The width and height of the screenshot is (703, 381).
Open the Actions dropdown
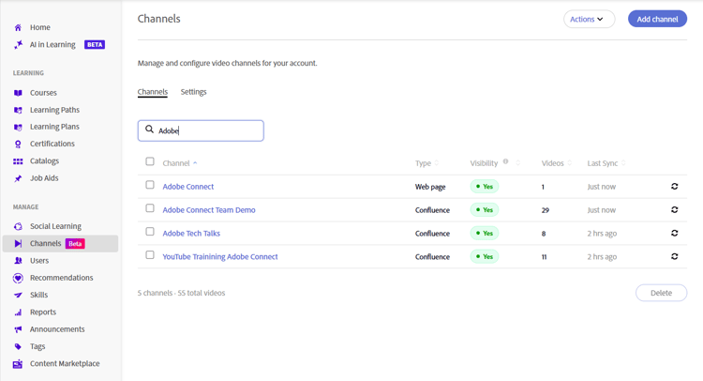coord(590,20)
